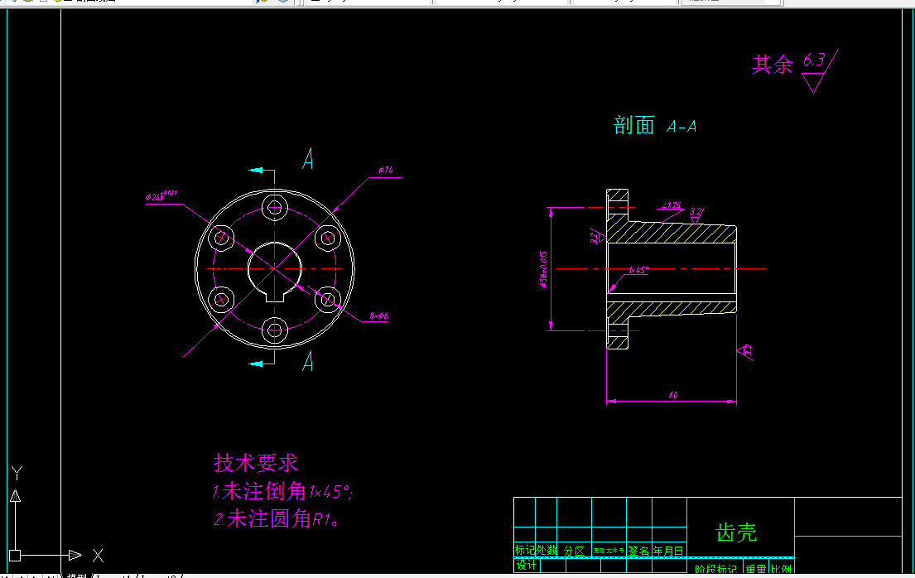Click the 3.2 roughness symbol below the 60 extension line
Image resolution: width=915 pixels, height=578 pixels.
point(745,351)
